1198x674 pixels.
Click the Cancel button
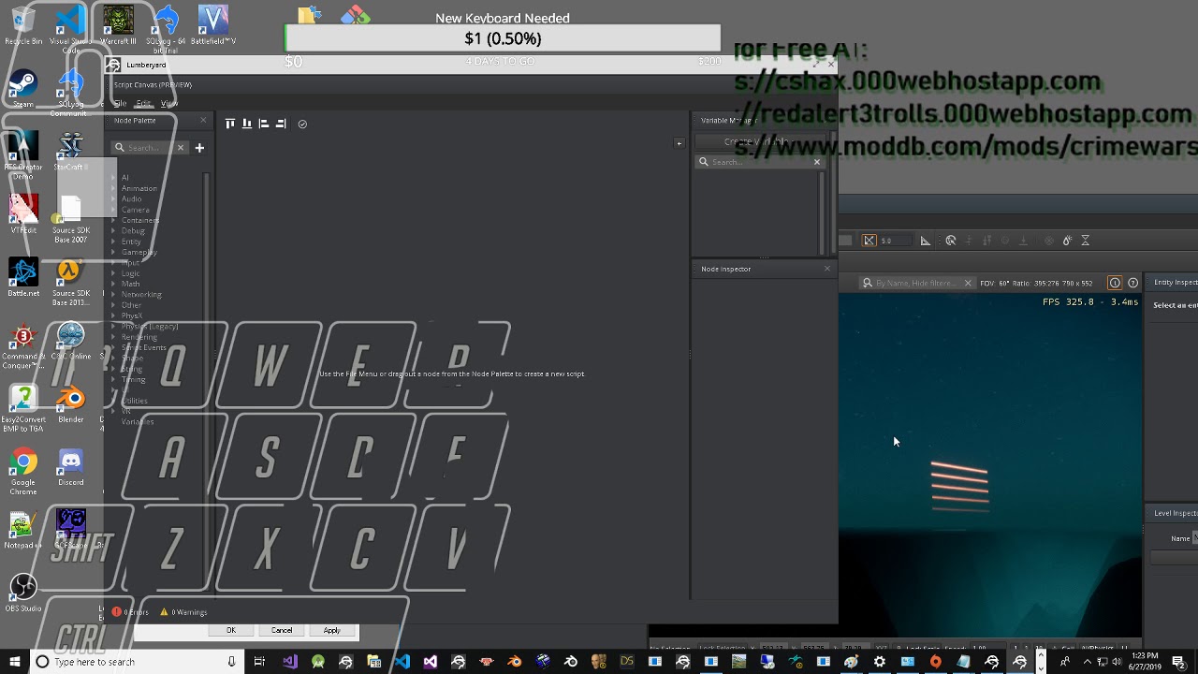[x=282, y=631]
